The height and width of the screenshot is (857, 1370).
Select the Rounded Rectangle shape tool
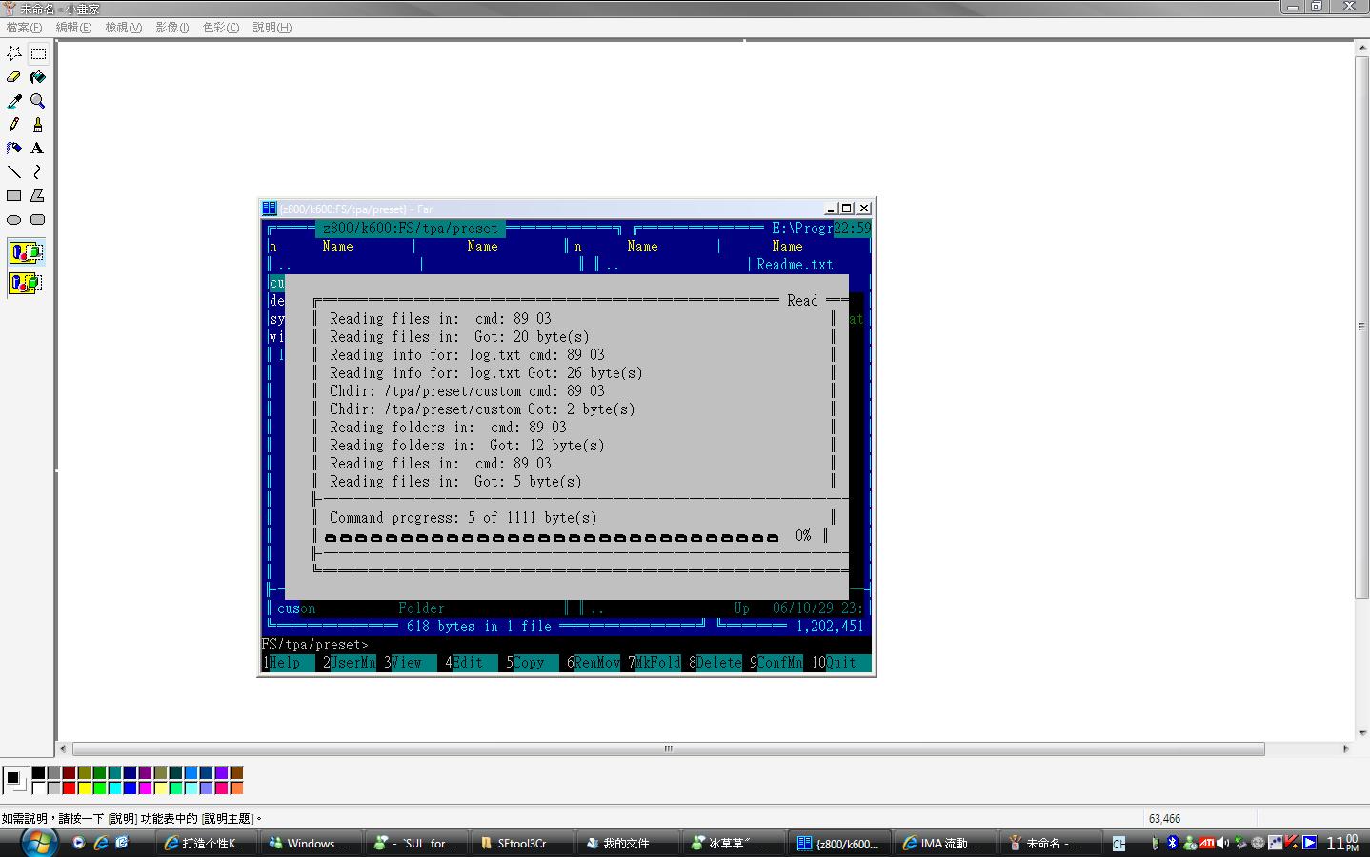click(38, 220)
